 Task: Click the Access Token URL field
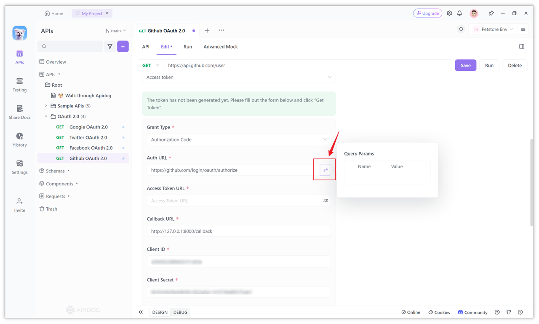coord(233,201)
